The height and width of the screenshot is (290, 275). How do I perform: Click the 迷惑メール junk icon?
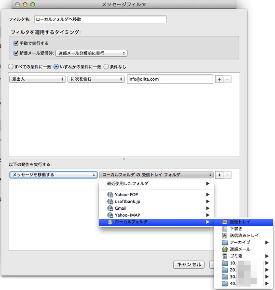(225, 249)
